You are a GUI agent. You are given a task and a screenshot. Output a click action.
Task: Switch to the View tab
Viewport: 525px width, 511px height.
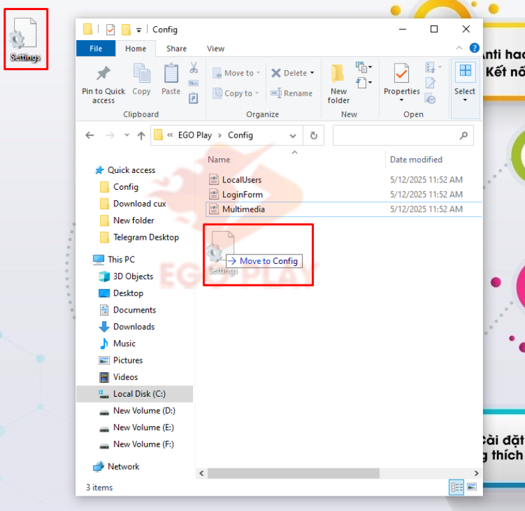click(x=216, y=49)
